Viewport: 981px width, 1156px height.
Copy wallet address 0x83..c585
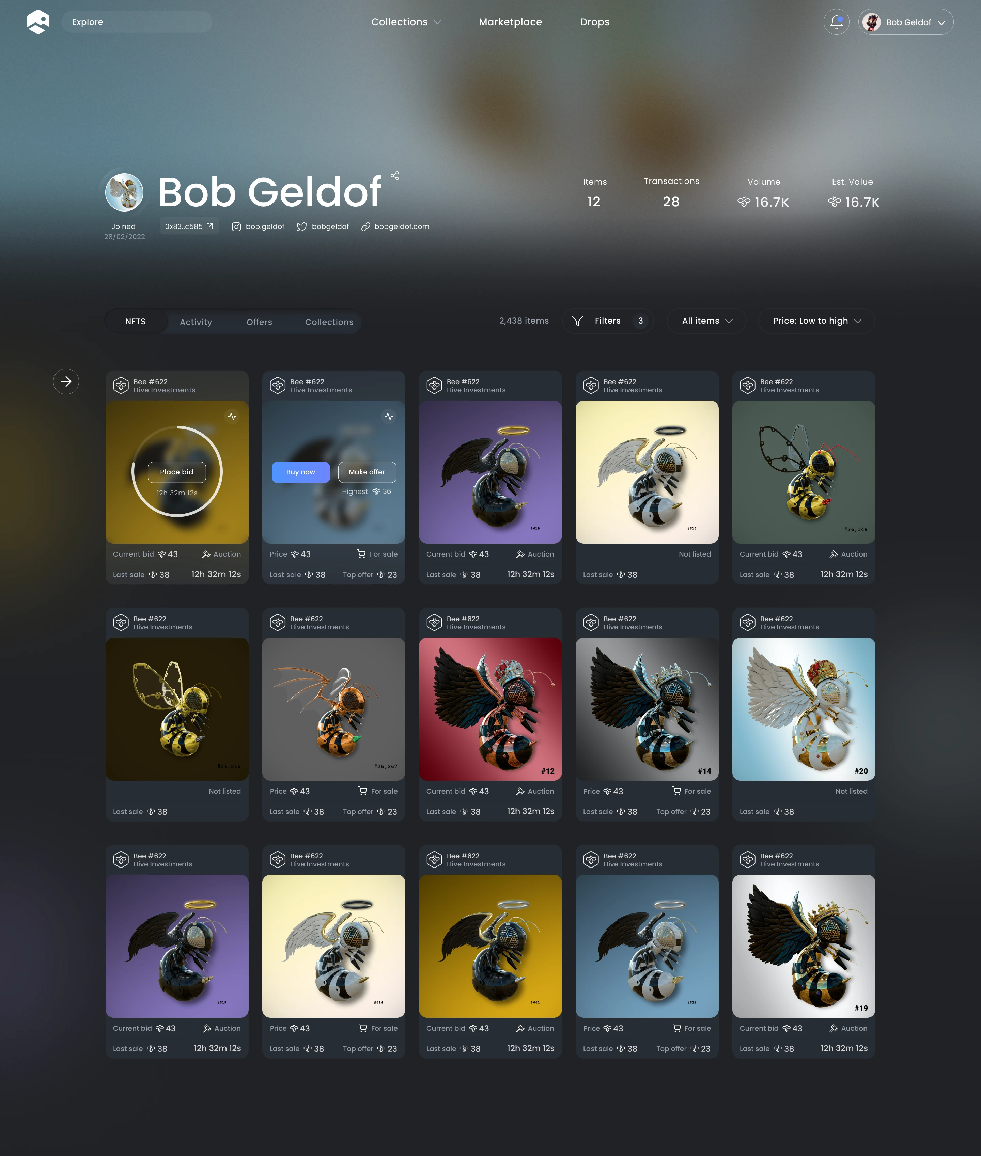point(189,226)
